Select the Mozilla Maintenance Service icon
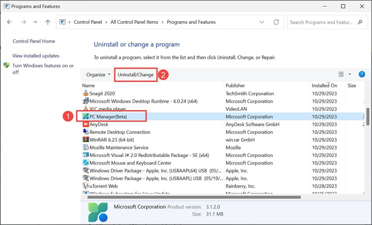 [x=86, y=147]
